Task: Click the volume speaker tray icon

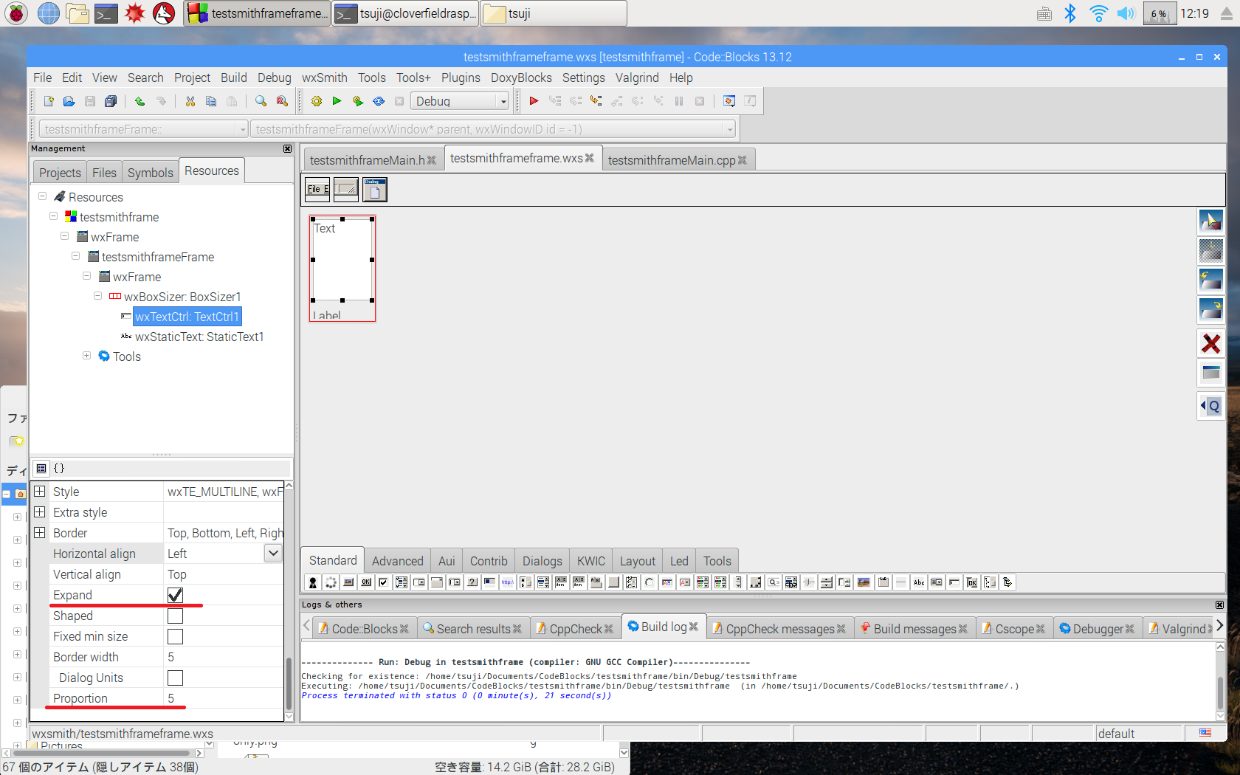Action: (1126, 13)
